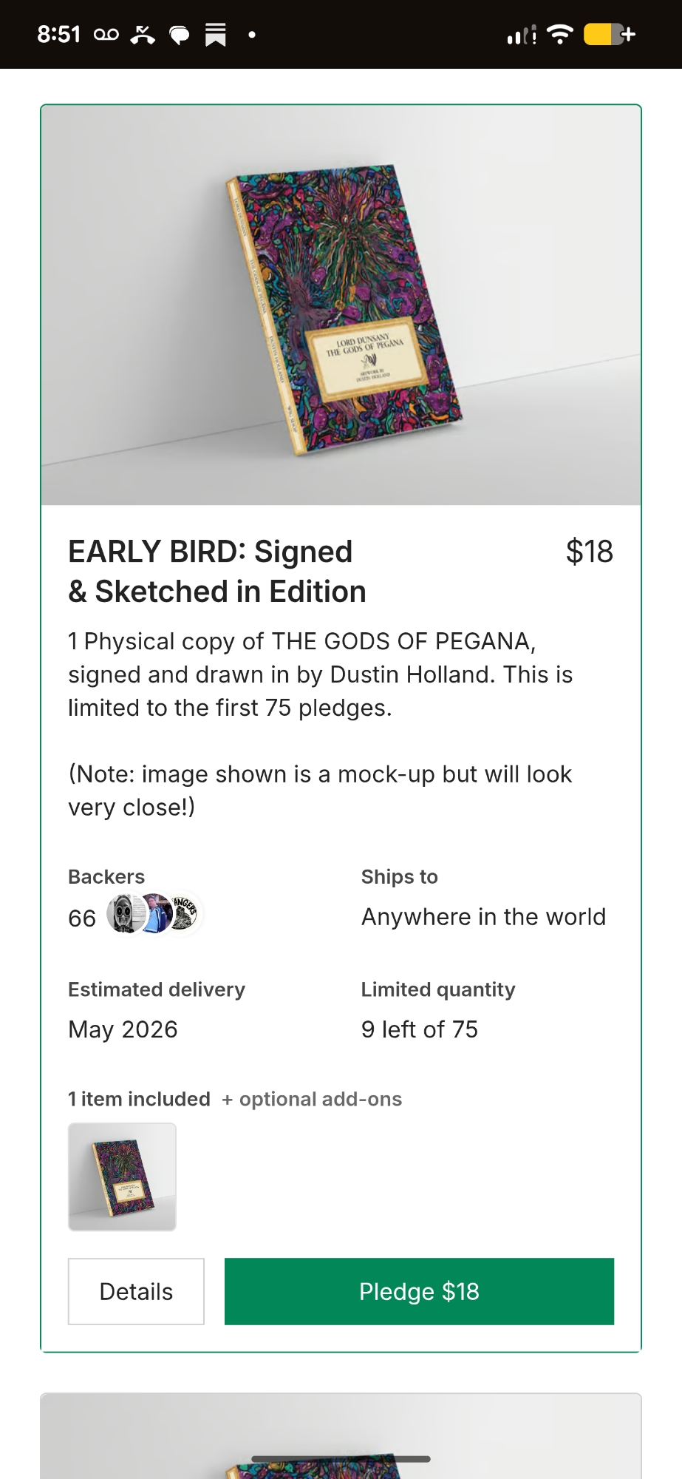Tap the voicemail status bar icon
682x1479 pixels.
[106, 35]
